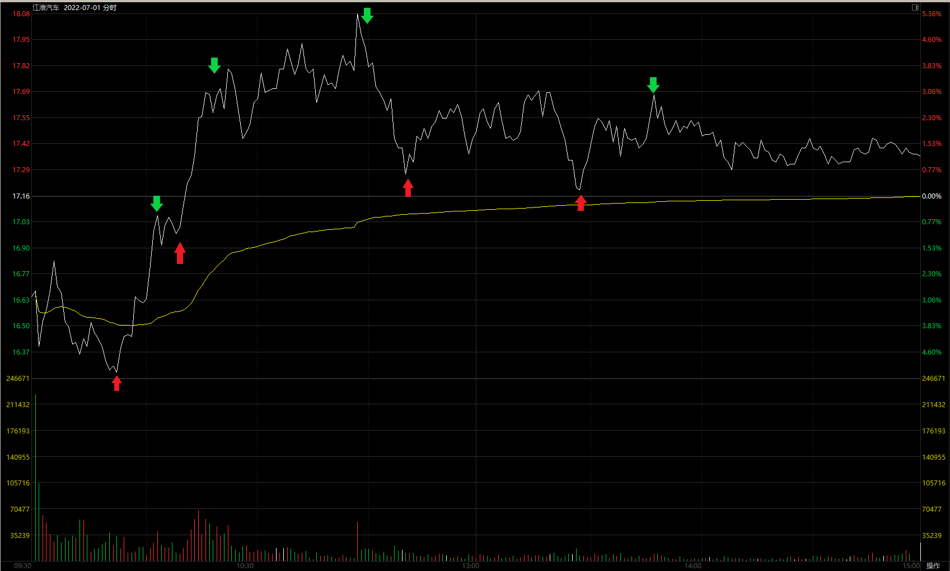Open the 操作 menu

pyautogui.click(x=933, y=565)
